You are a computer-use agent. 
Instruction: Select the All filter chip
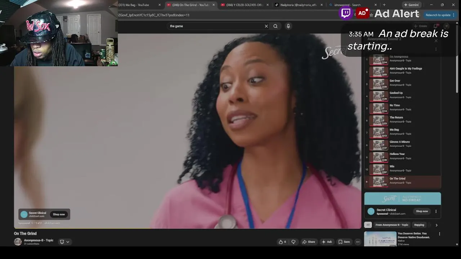click(368, 225)
